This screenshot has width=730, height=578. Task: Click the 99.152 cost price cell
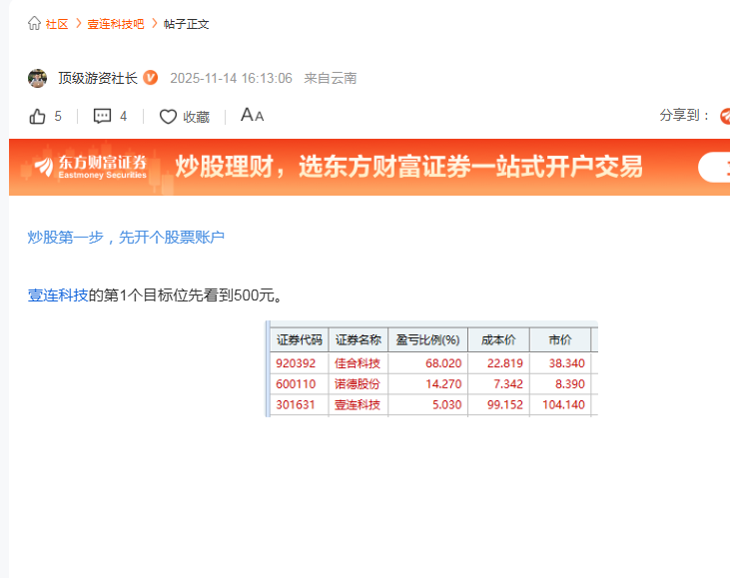click(x=504, y=404)
